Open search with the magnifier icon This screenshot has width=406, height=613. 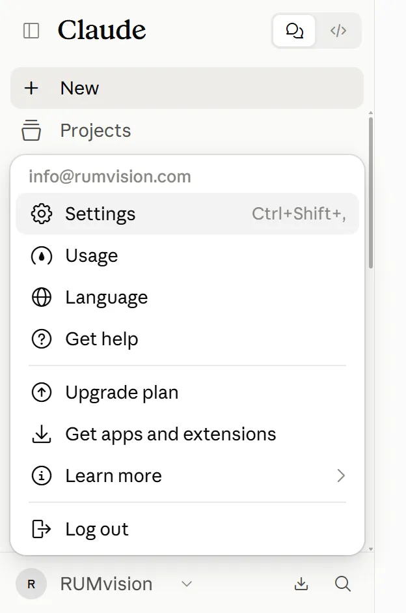[343, 584]
